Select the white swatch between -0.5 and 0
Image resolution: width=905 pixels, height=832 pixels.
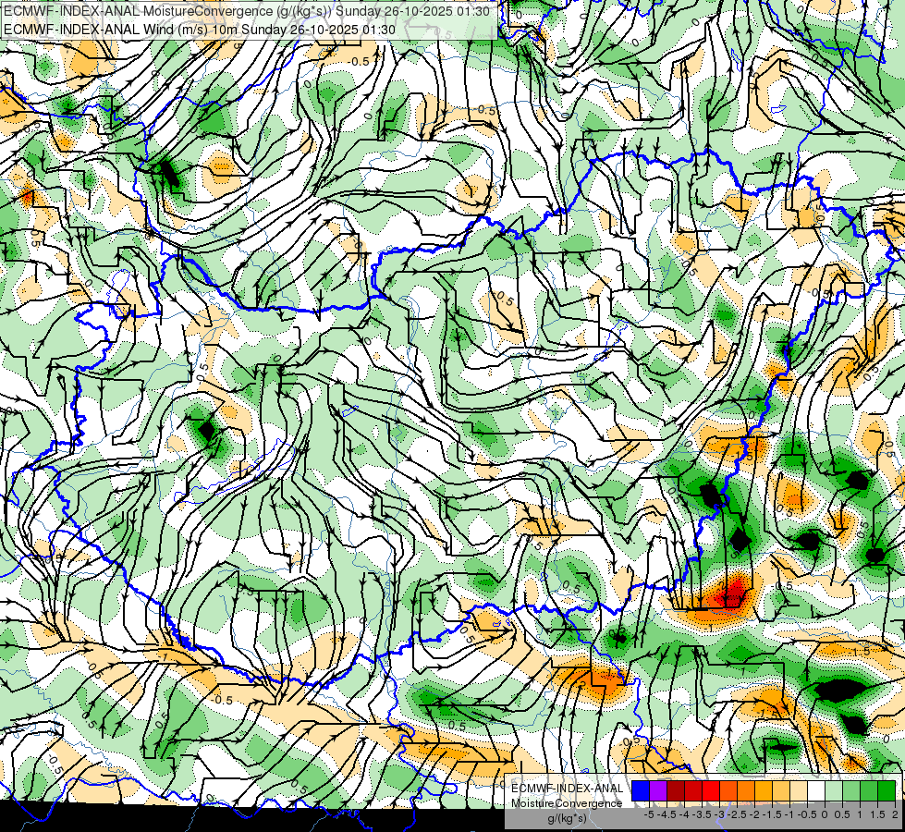coord(816,791)
